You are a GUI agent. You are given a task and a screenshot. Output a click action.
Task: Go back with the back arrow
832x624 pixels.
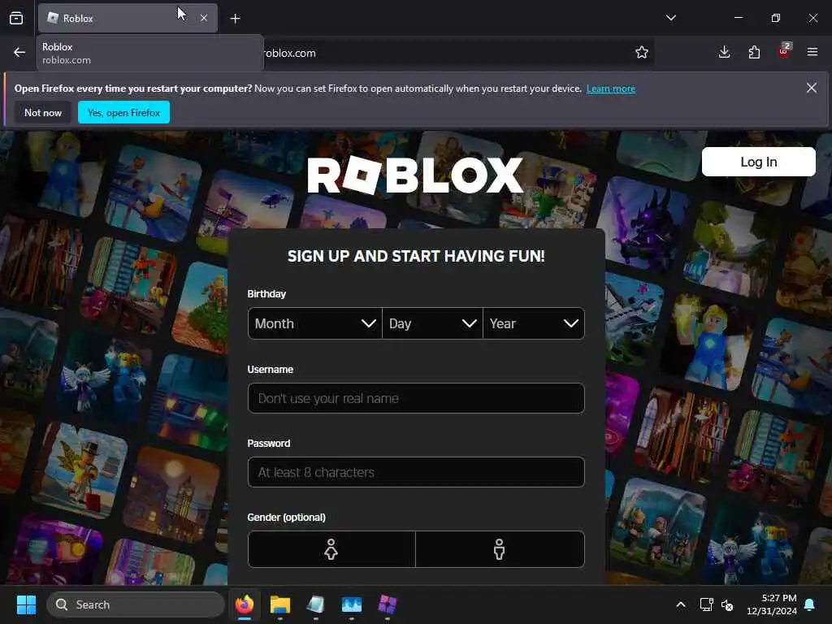click(19, 52)
